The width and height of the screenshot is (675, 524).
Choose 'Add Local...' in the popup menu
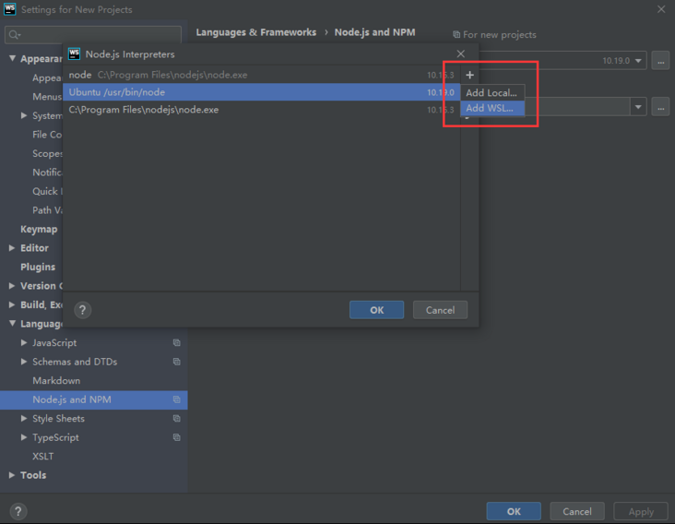click(491, 93)
